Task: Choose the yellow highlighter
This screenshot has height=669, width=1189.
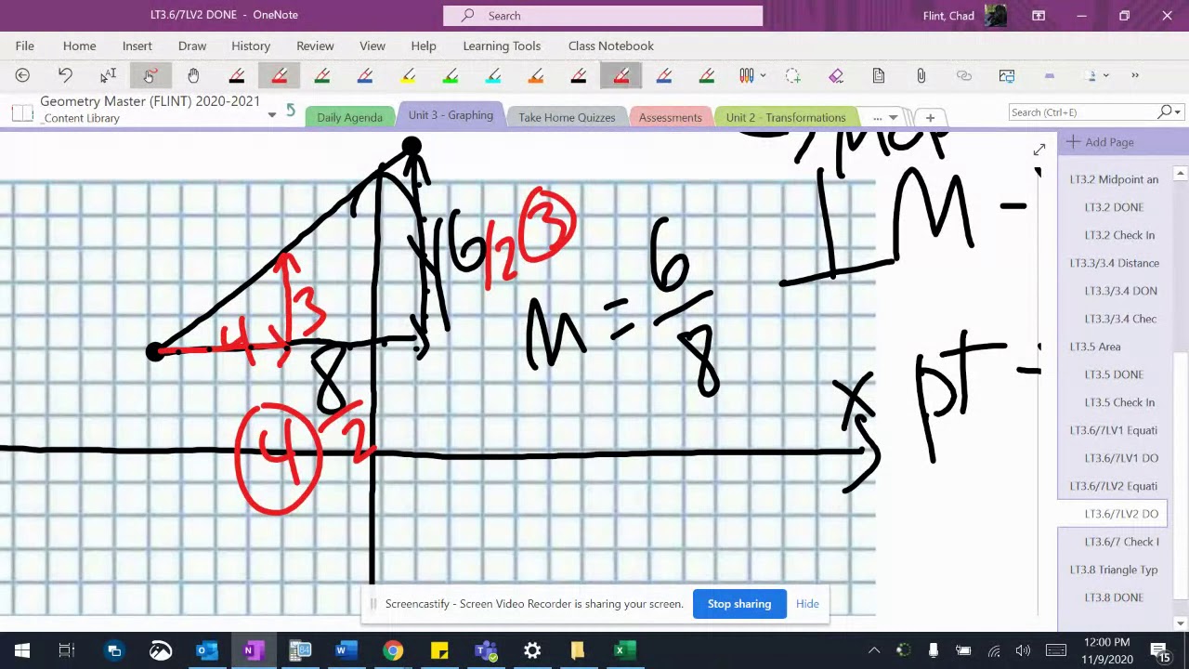Action: click(408, 75)
